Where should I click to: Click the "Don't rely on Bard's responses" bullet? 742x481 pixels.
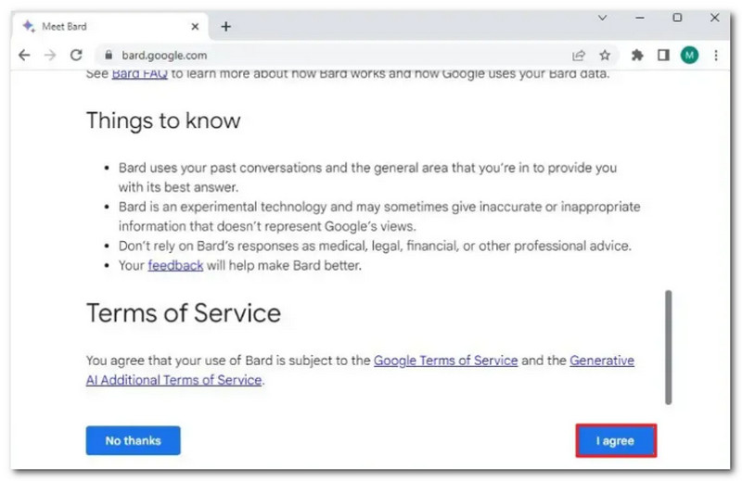(375, 246)
